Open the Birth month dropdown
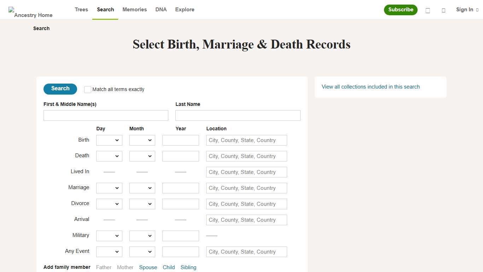 pyautogui.click(x=142, y=140)
